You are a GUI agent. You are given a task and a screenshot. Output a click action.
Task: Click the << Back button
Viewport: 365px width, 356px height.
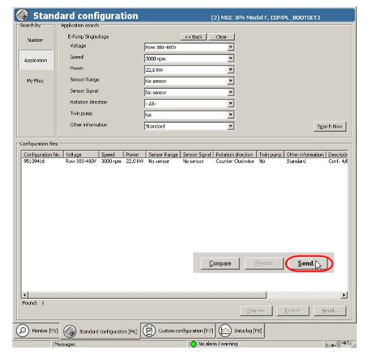point(193,37)
